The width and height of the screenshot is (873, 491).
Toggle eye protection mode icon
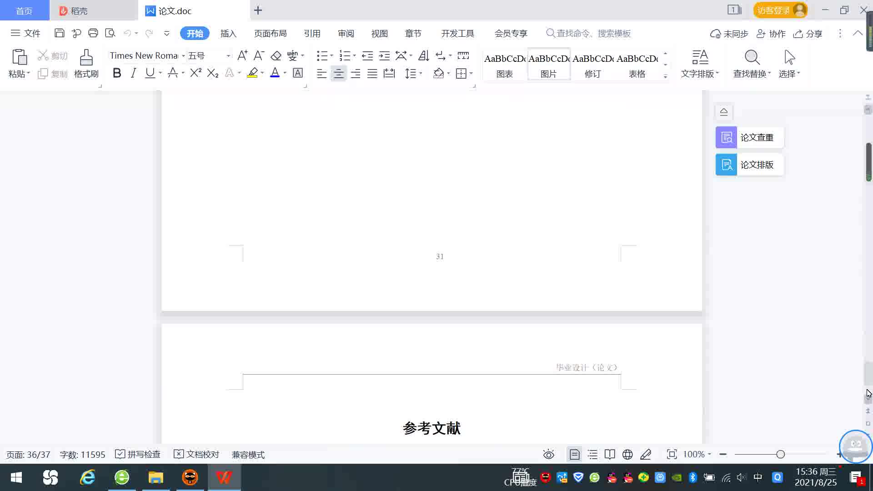pyautogui.click(x=549, y=455)
